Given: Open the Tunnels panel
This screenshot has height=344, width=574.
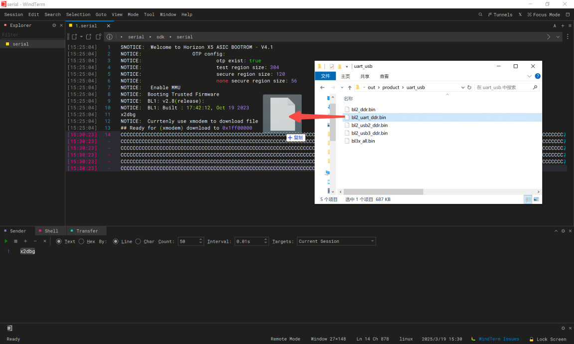Looking at the screenshot, I should pyautogui.click(x=500, y=14).
